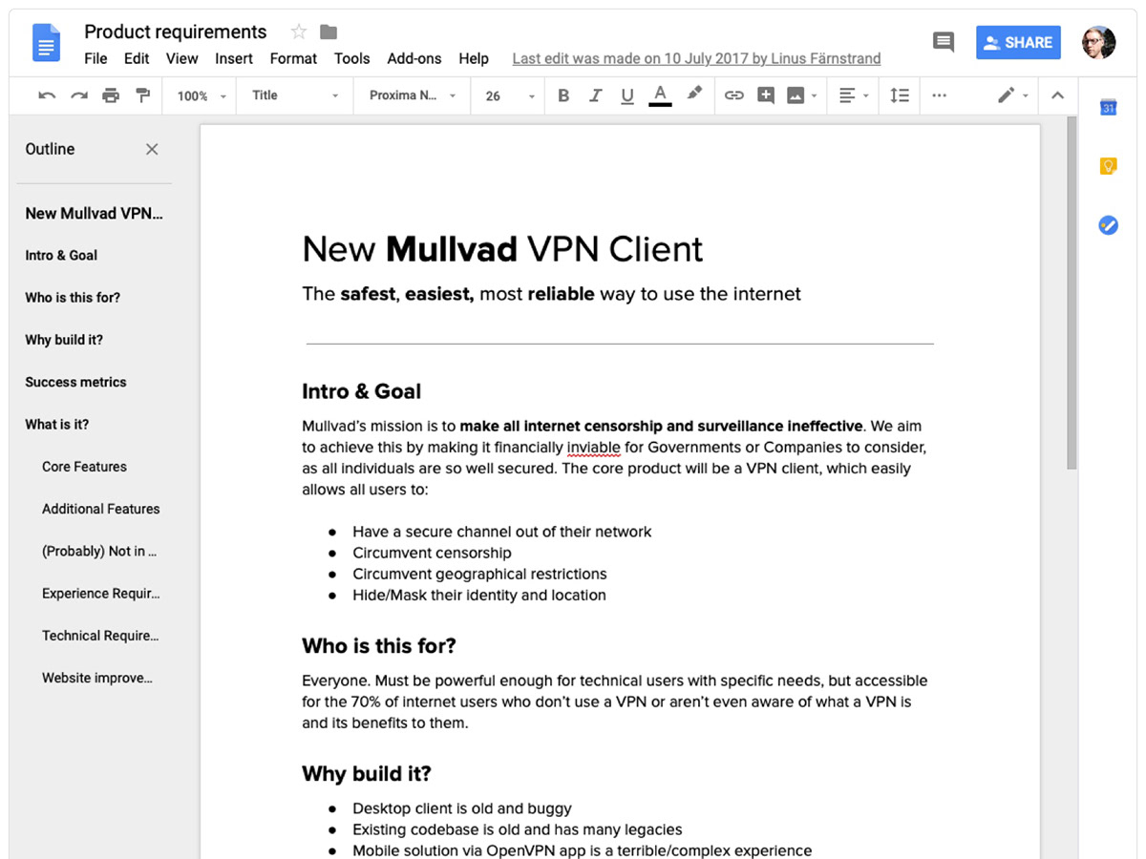Click the vertical document scrollbar

[x=1072, y=292]
